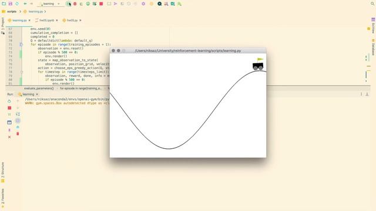Select the 'learning.py' breadcrumb item
Image resolution: width=376 pixels, height=211 pixels.
click(33, 12)
